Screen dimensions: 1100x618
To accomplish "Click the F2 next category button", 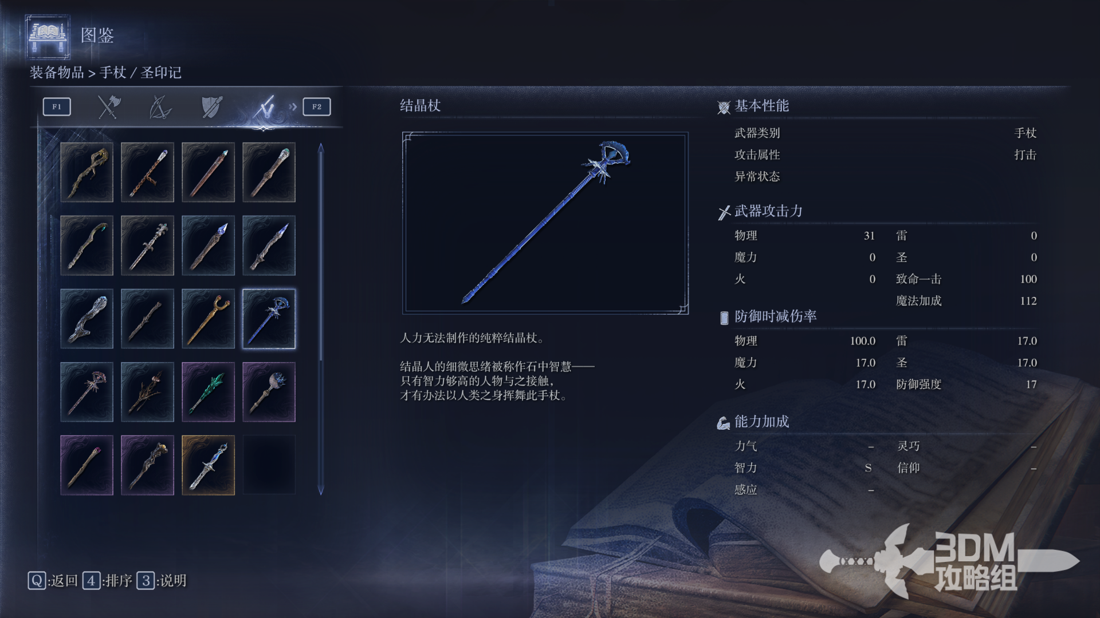I will [x=317, y=106].
